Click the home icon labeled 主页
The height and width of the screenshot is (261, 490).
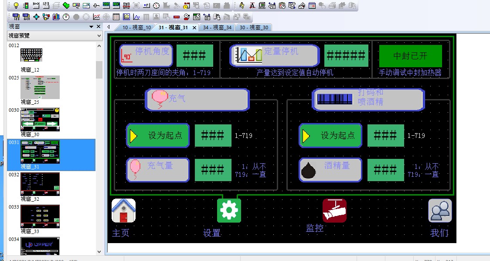pos(123,211)
